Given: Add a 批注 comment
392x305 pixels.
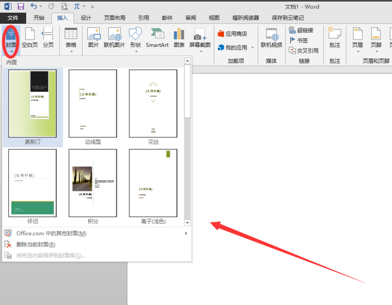Looking at the screenshot, I should click(334, 38).
